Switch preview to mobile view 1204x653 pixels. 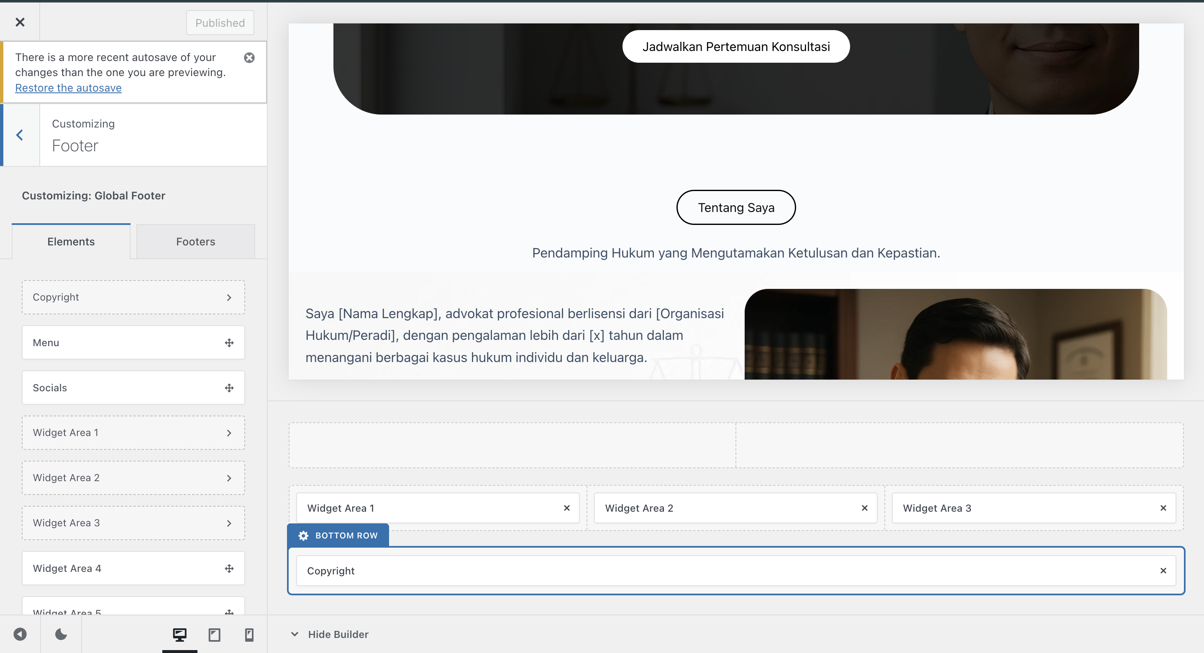[249, 634]
